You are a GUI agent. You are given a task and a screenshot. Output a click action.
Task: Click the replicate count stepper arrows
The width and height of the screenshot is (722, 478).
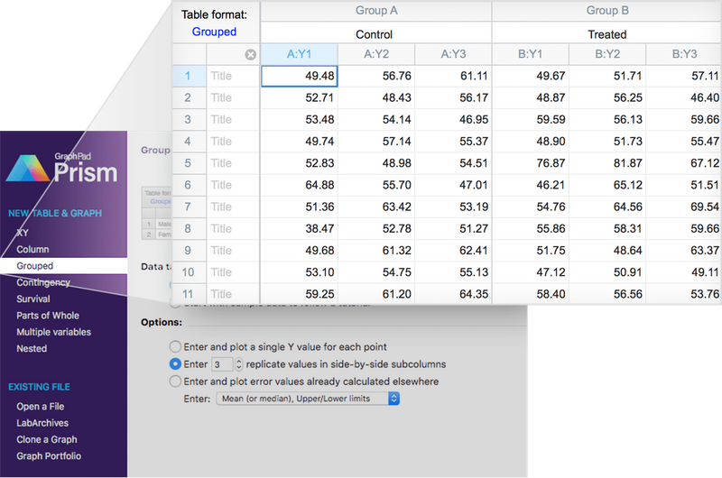(x=239, y=364)
